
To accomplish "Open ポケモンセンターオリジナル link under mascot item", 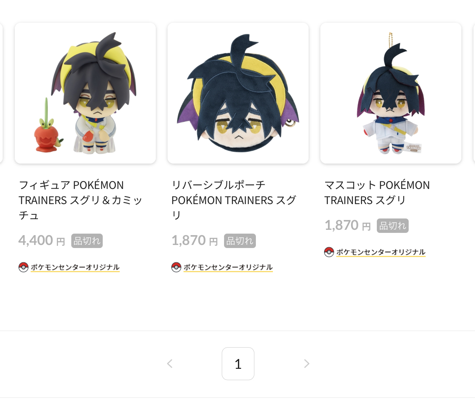I will coord(381,252).
